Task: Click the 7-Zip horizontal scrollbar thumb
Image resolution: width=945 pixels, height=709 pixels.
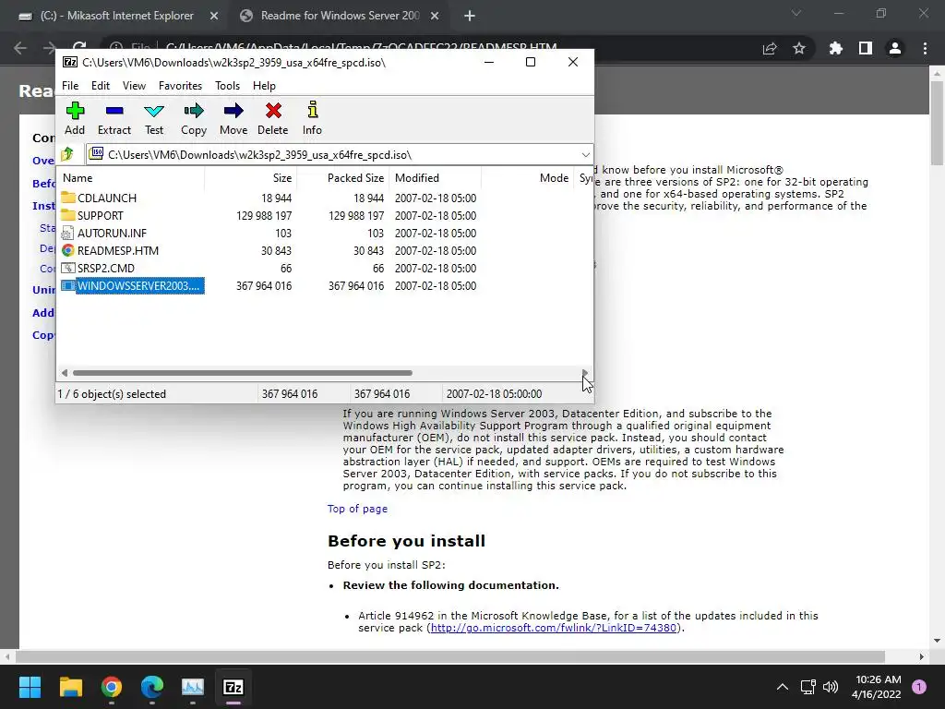Action: pos(243,373)
